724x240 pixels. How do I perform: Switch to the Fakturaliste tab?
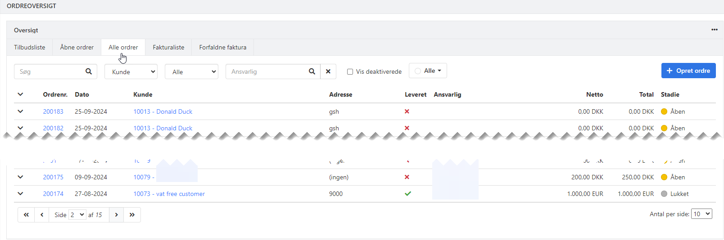click(x=168, y=47)
